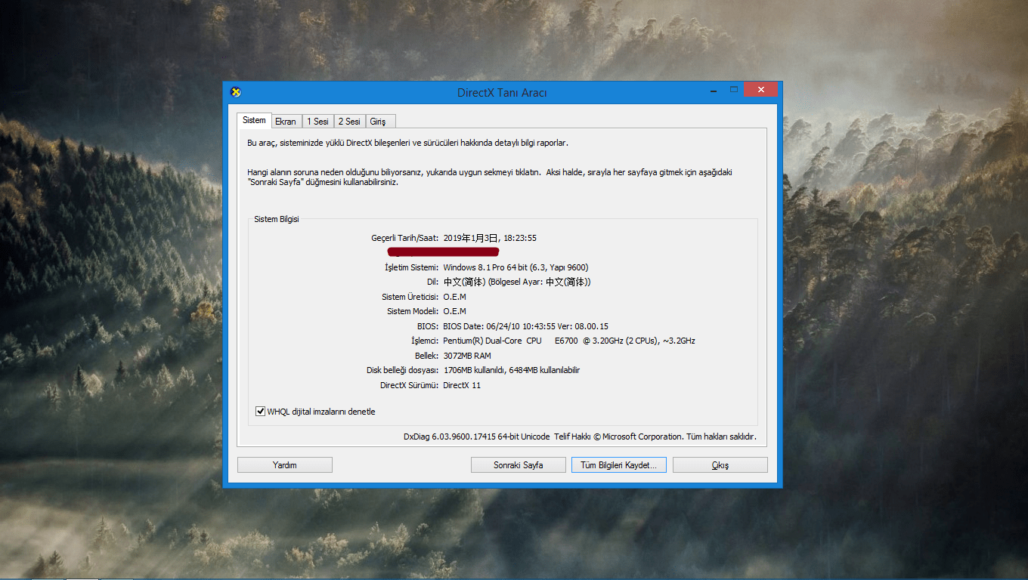Click the Sistem Bilgisi group heading
This screenshot has height=580, width=1028.
click(277, 219)
